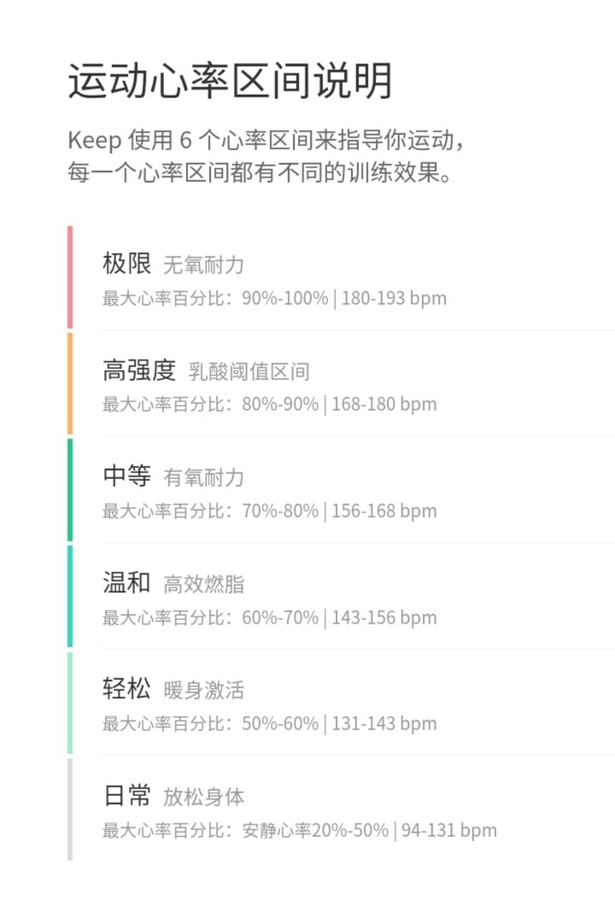Click the gray 日常 zone color bar
Viewport: 615px width, 902px height.
click(70, 809)
